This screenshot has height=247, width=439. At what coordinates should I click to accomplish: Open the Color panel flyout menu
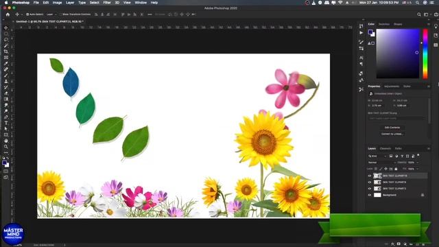click(x=429, y=25)
